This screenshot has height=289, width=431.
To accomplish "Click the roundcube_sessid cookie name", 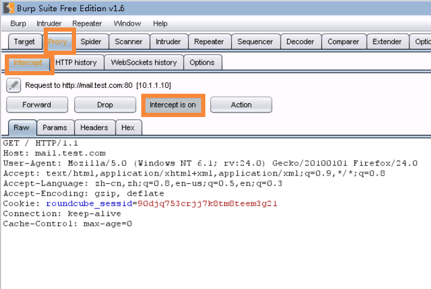I will coord(89,204).
